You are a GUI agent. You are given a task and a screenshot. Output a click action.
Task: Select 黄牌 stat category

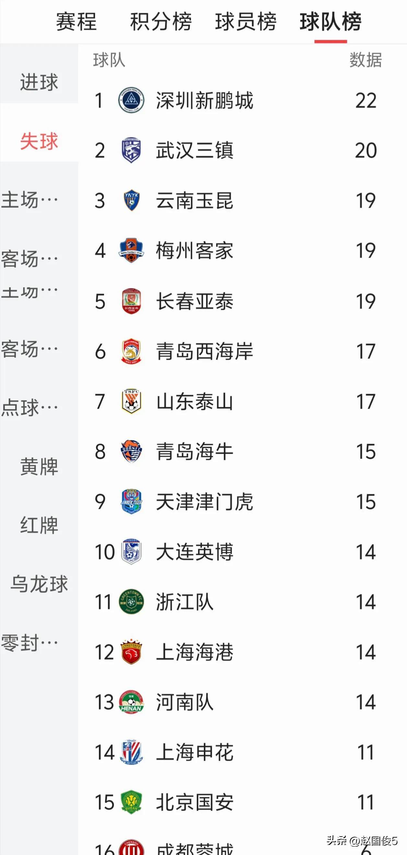coord(39,466)
